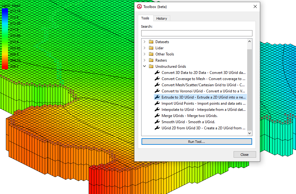
Task: Switch to the History tab
Action: click(162, 18)
